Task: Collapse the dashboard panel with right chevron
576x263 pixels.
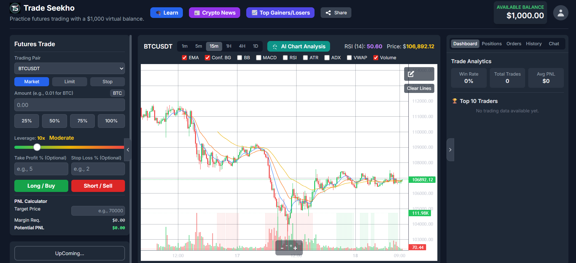Action: 450,150
